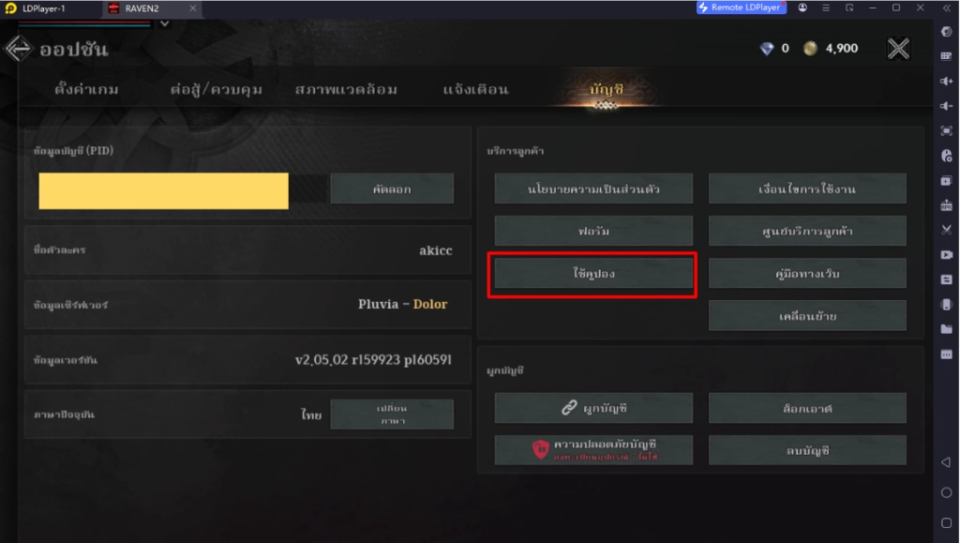Click LDPlayer sidebar volume up icon
The image size is (960, 543).
pyautogui.click(x=946, y=81)
